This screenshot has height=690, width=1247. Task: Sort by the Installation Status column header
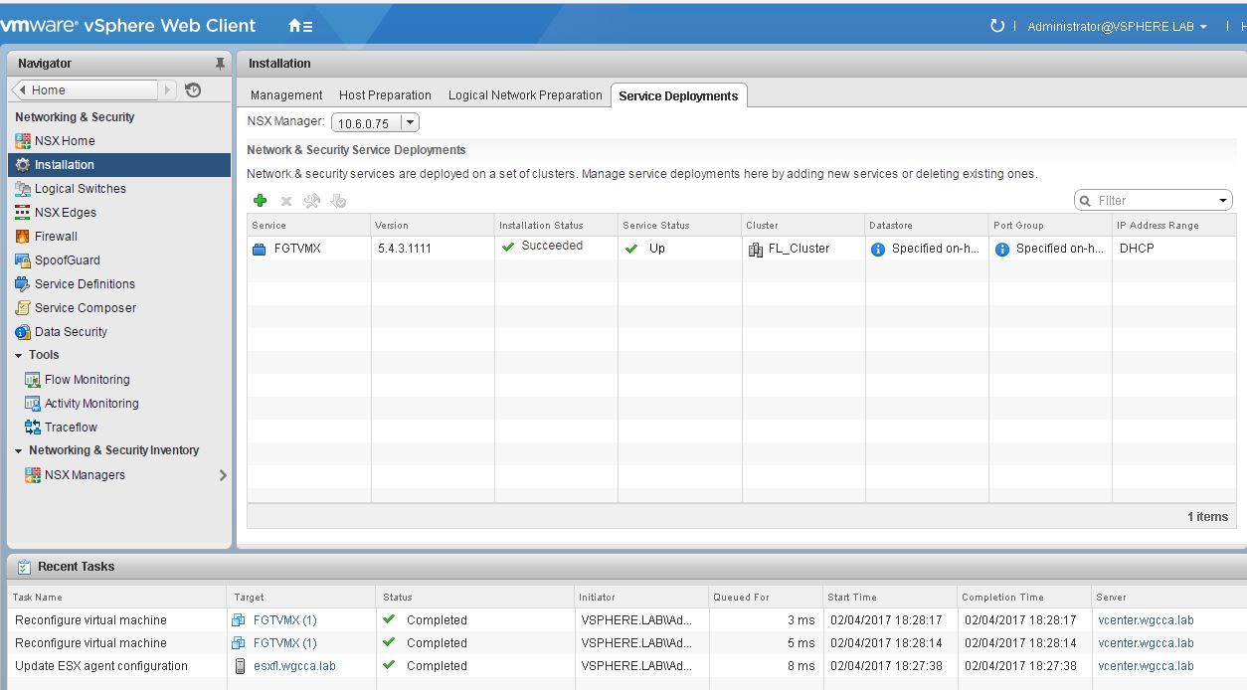click(x=556, y=226)
